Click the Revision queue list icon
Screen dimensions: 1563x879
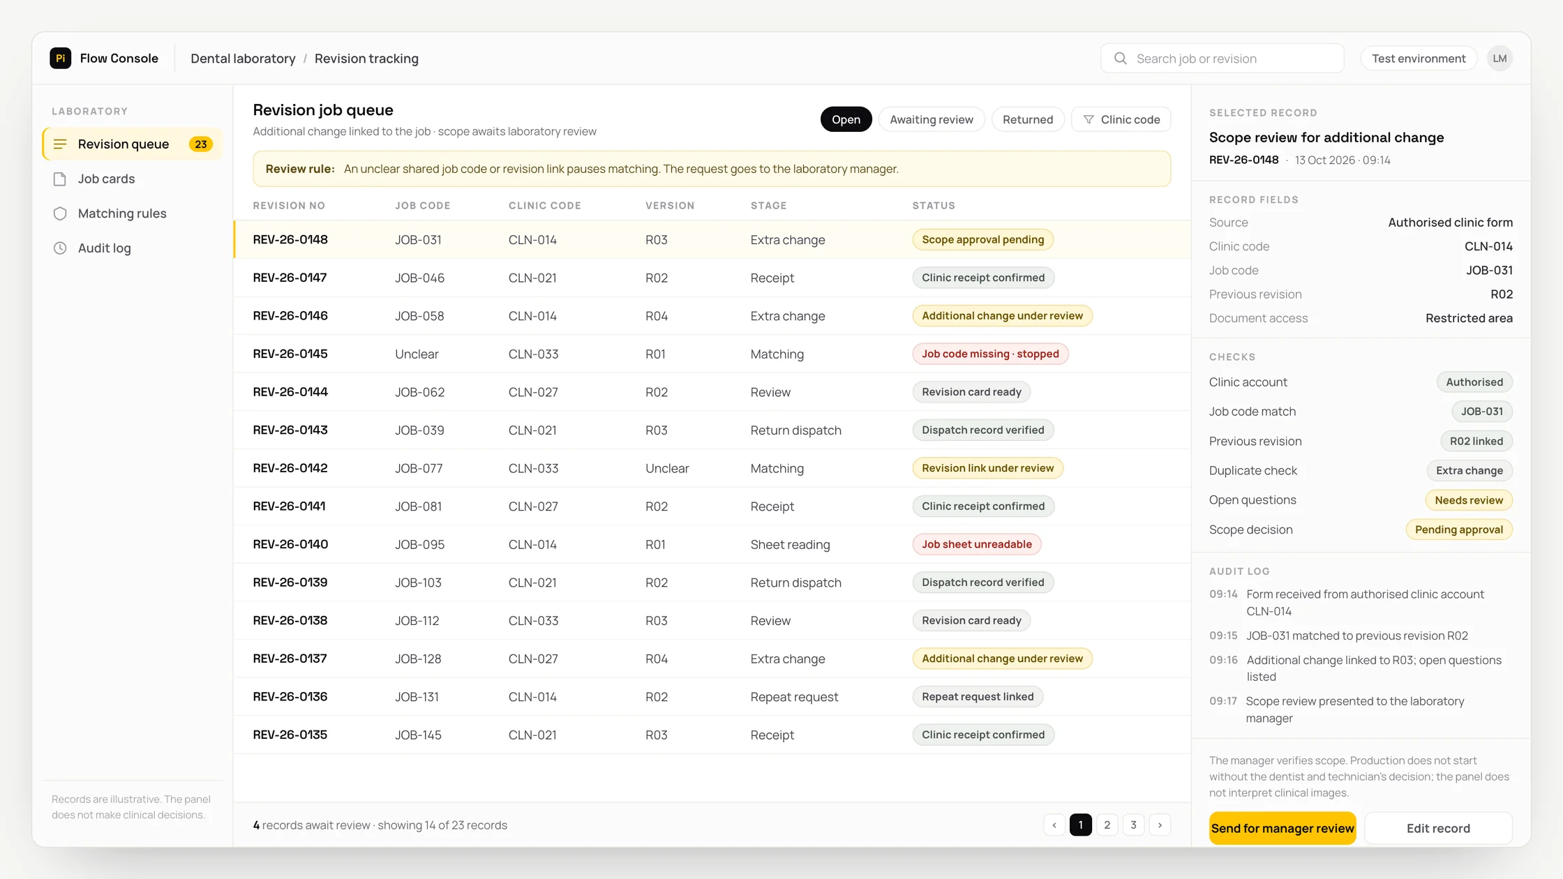60,144
